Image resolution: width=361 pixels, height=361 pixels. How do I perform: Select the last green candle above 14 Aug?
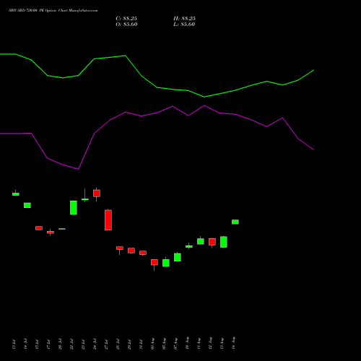tap(235, 222)
